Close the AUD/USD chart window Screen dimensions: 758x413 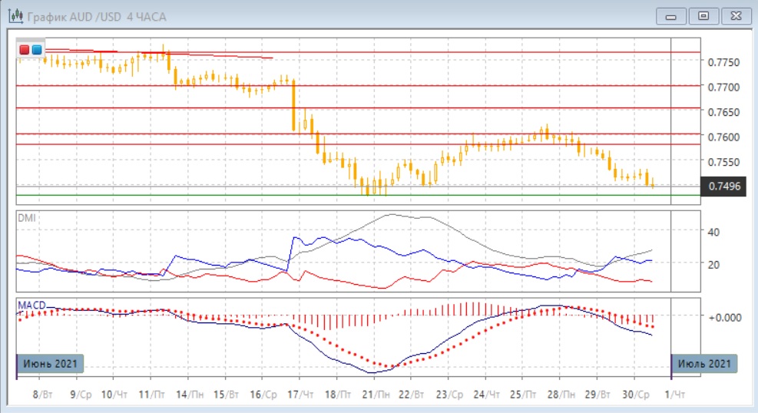pos(734,15)
